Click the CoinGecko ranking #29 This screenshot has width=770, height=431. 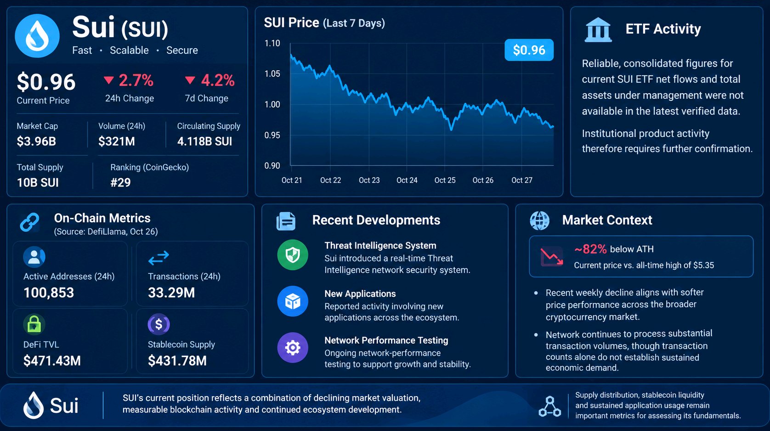pos(120,183)
